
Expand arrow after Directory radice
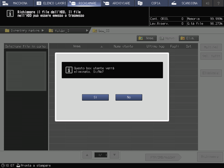click(x=42, y=30)
